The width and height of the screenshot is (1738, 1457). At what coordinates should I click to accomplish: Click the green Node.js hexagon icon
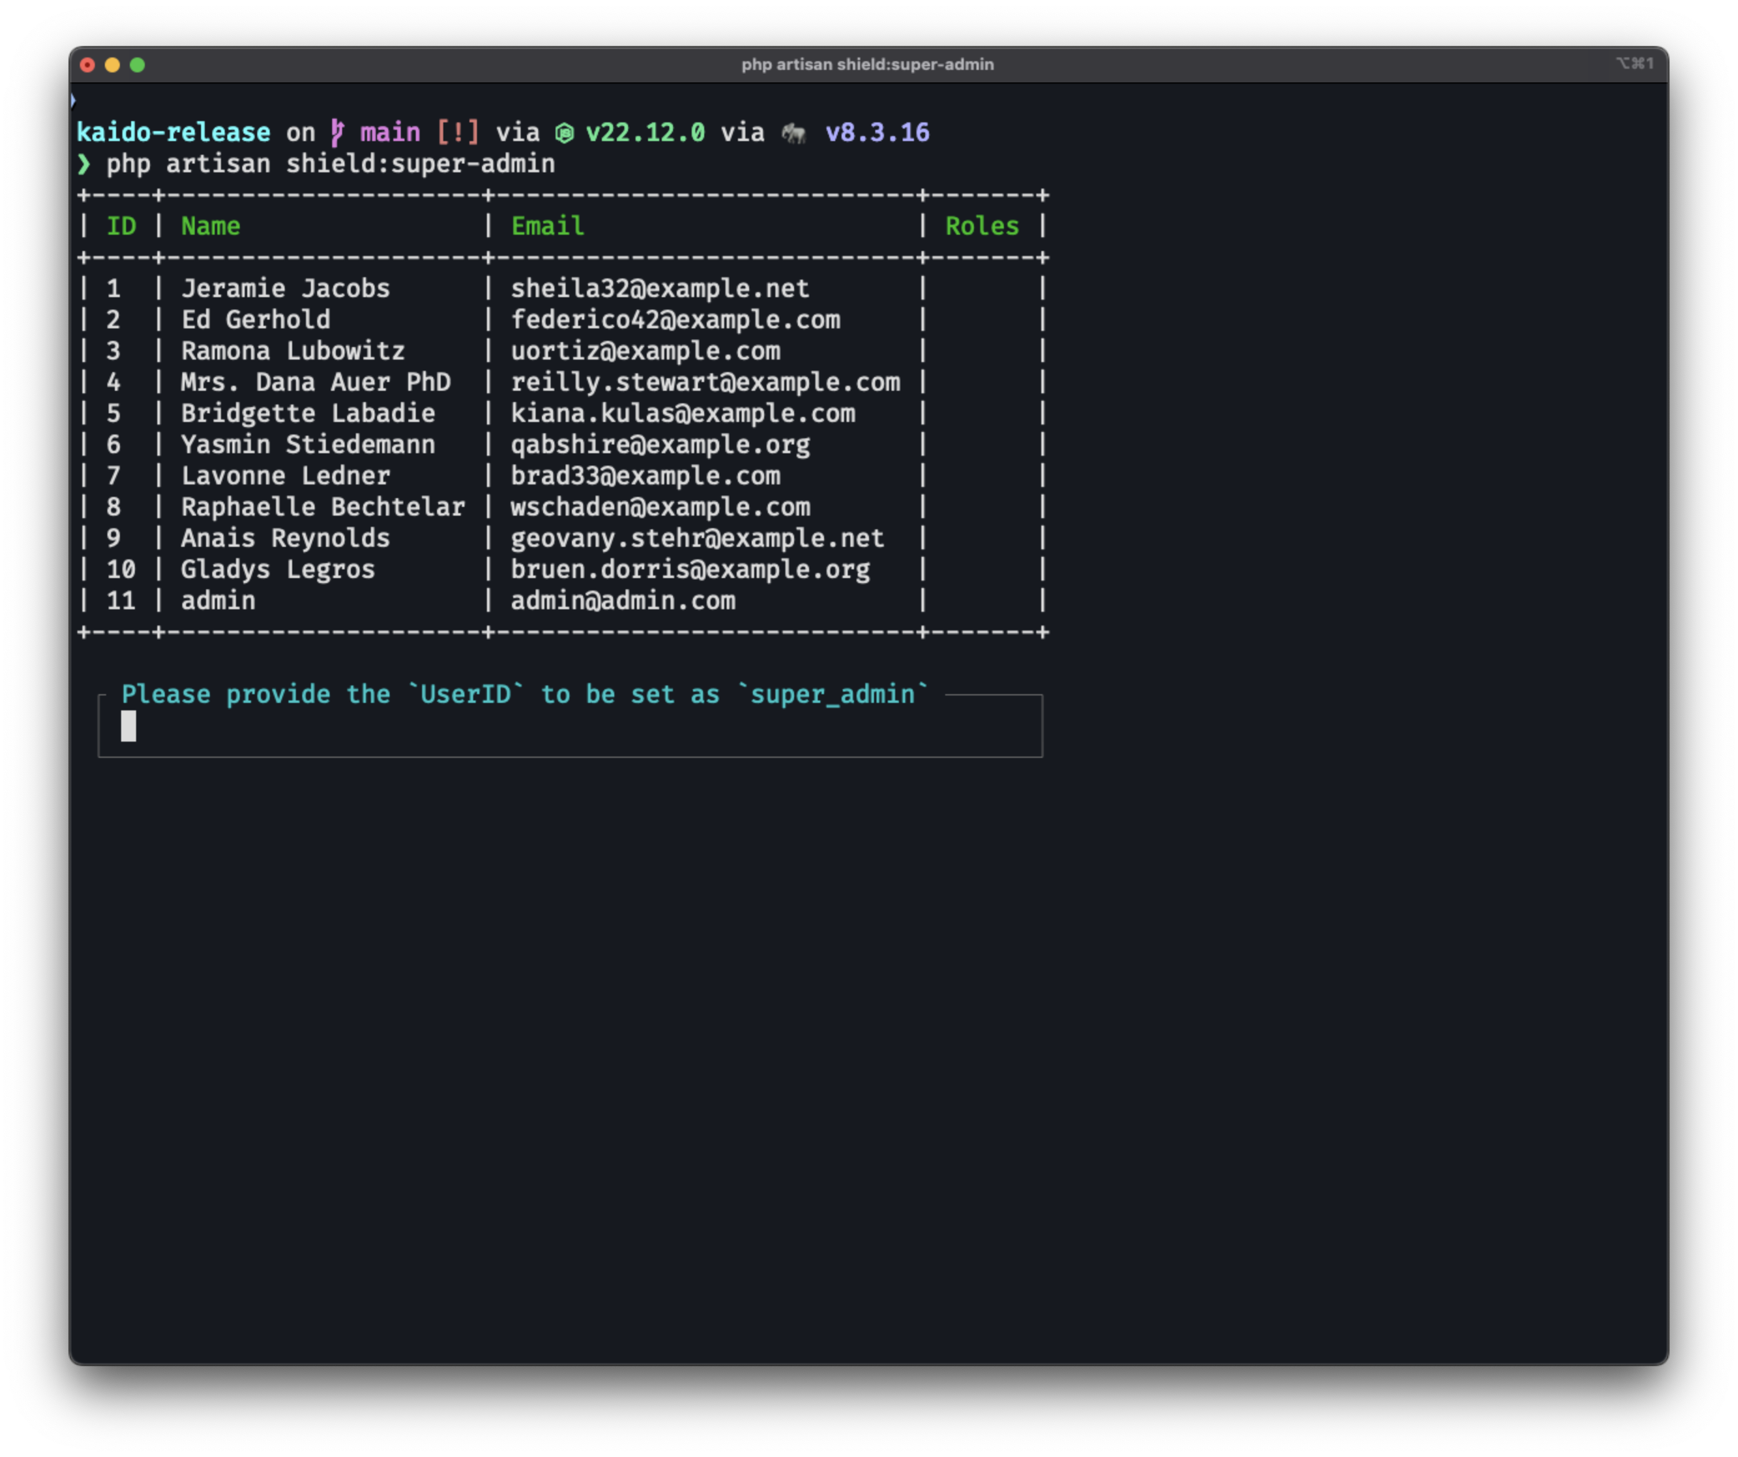(x=564, y=133)
